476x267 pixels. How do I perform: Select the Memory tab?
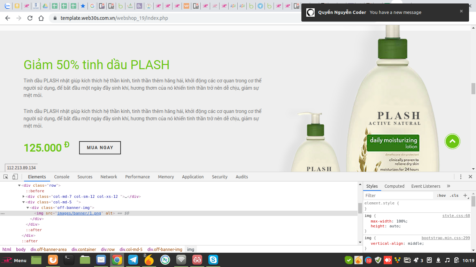(166, 177)
